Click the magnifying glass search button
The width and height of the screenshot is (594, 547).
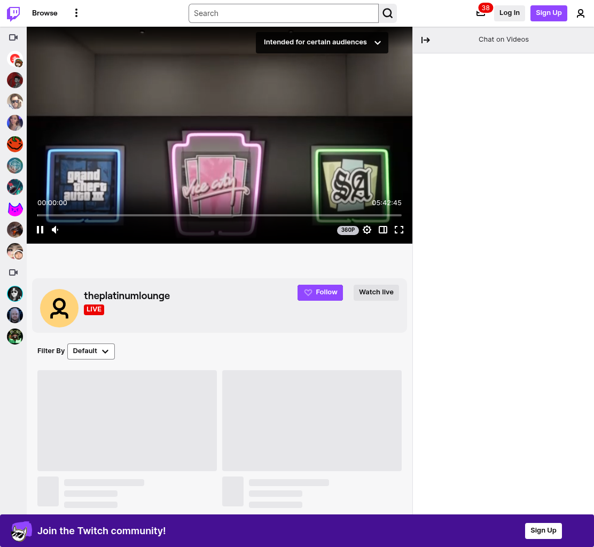point(387,13)
